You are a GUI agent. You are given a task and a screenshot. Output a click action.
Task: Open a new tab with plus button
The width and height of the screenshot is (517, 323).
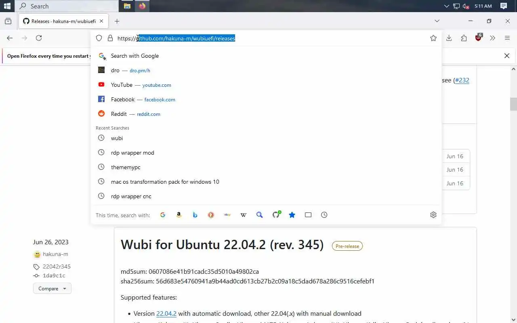tap(117, 21)
